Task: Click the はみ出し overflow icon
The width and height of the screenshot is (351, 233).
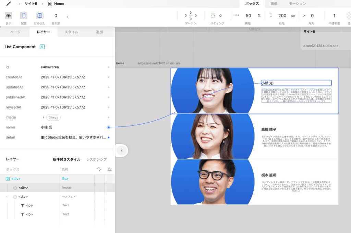Action: click(40, 16)
